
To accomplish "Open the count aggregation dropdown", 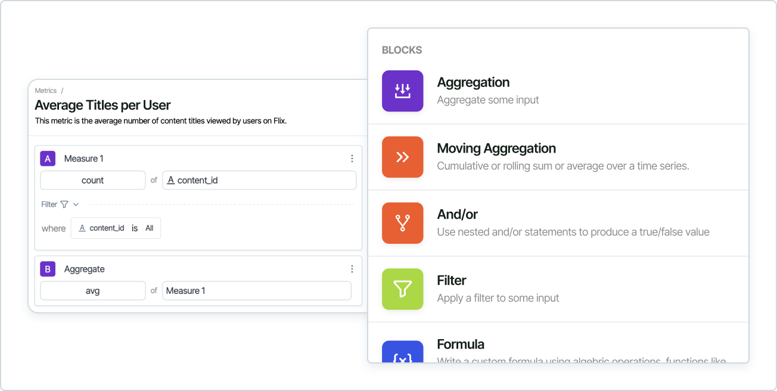I will [92, 180].
